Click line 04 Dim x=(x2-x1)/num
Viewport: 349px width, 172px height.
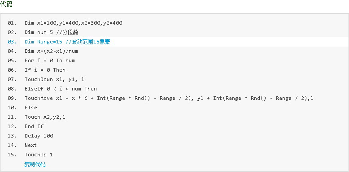click(51, 52)
